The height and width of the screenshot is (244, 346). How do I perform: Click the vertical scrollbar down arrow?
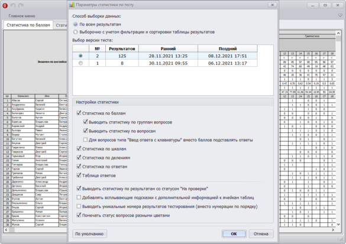click(338, 224)
